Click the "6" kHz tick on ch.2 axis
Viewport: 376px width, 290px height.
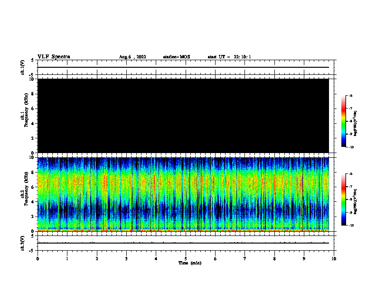(33, 187)
